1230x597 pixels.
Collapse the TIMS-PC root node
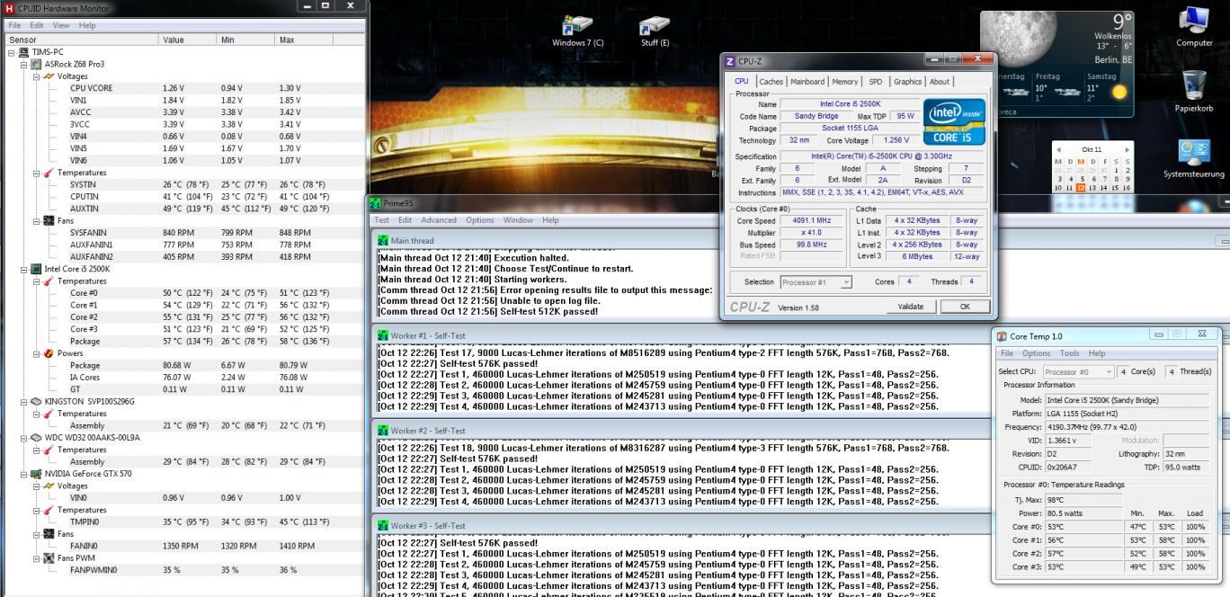[13, 52]
